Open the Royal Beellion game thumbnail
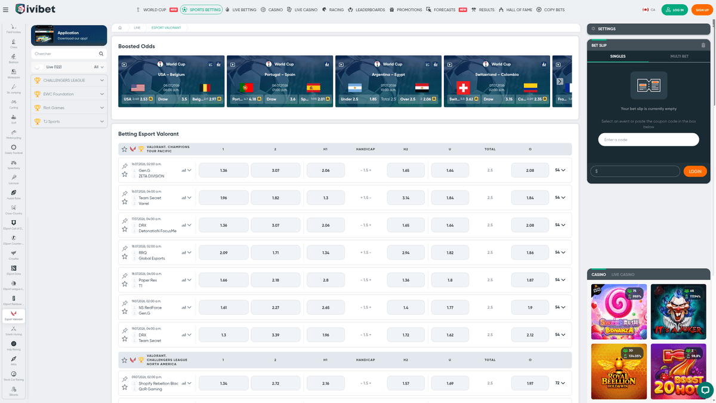The width and height of the screenshot is (716, 403). pyautogui.click(x=619, y=371)
